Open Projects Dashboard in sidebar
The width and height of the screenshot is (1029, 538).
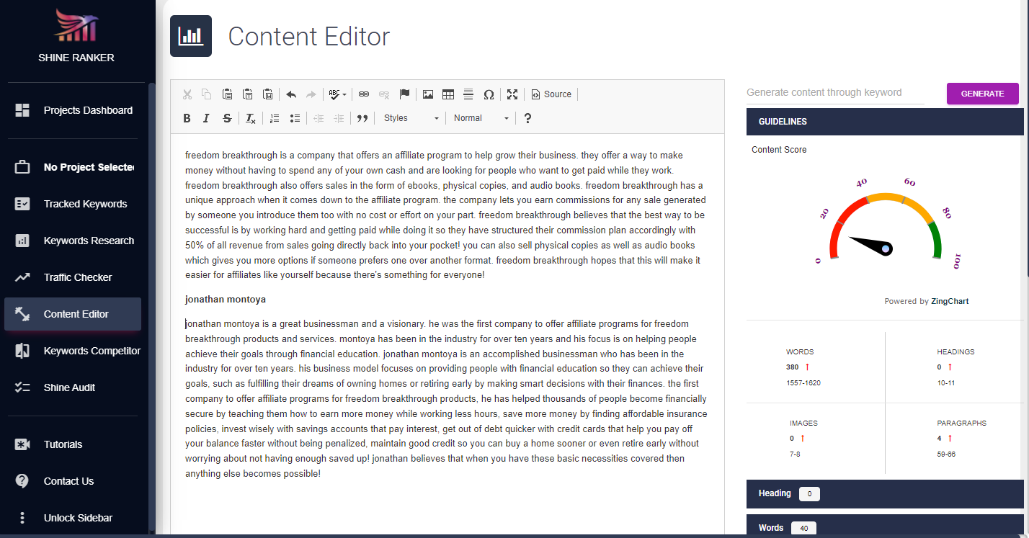[x=73, y=110]
